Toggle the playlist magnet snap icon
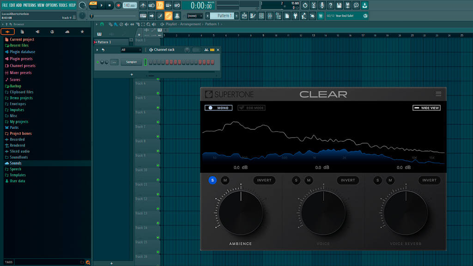Viewport: 473px width, 266px height. point(102,24)
